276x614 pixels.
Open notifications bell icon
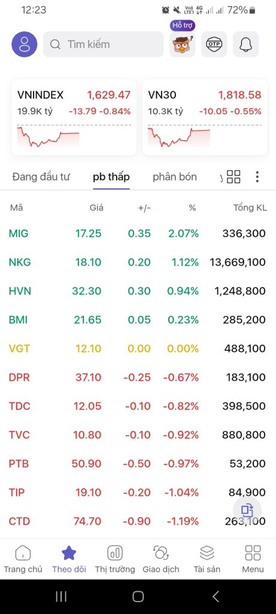(x=245, y=44)
